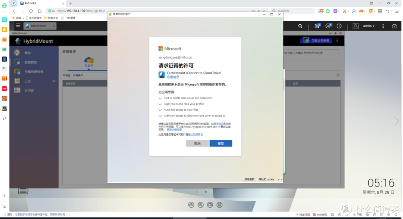Open browser main menu icon
The height and width of the screenshot is (219, 403).
click(x=397, y=11)
